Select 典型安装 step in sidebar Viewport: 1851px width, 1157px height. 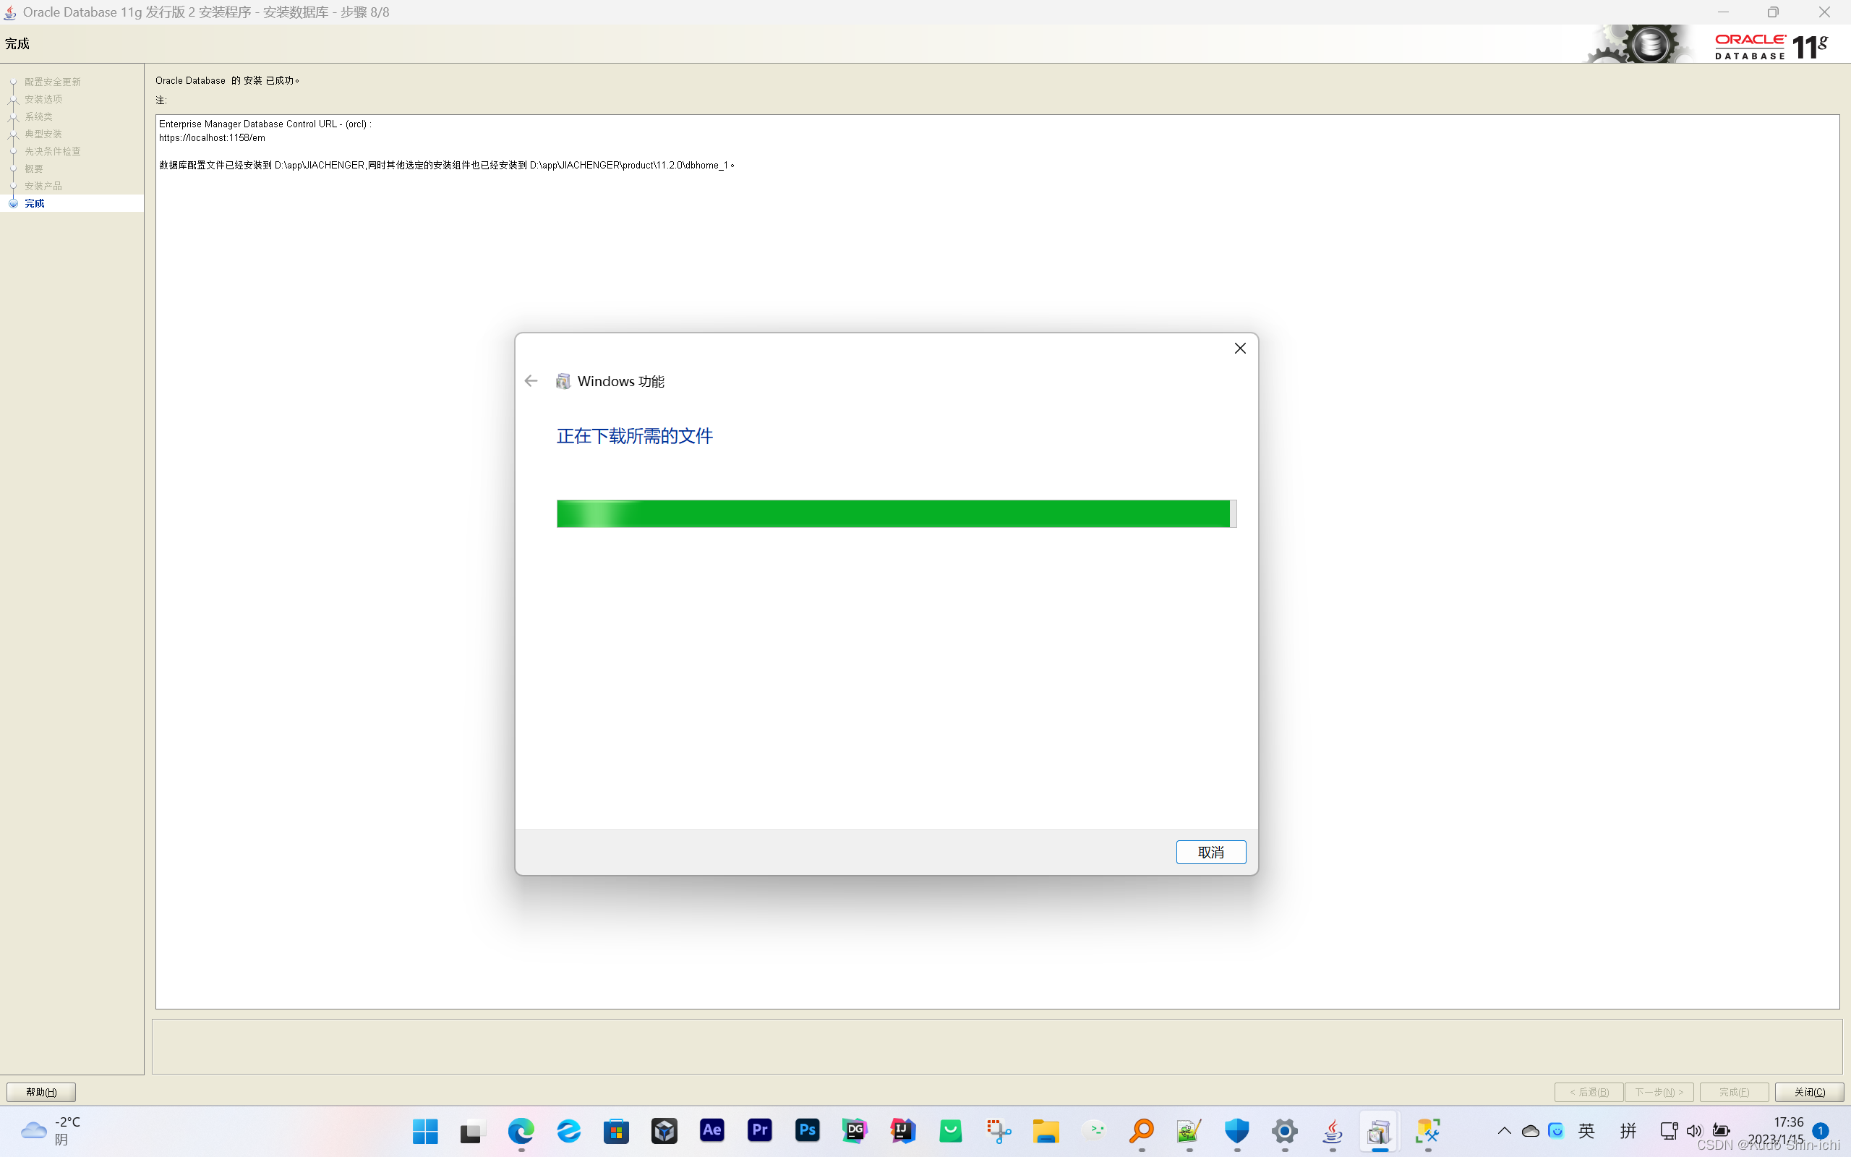click(43, 134)
